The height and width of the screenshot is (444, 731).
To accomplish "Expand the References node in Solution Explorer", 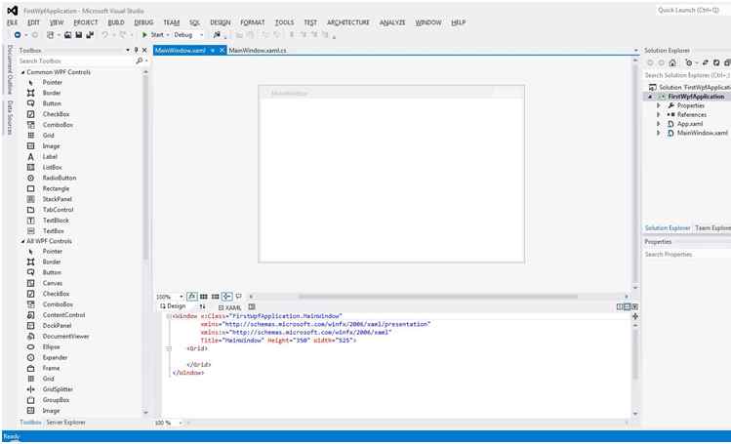I will click(x=658, y=114).
